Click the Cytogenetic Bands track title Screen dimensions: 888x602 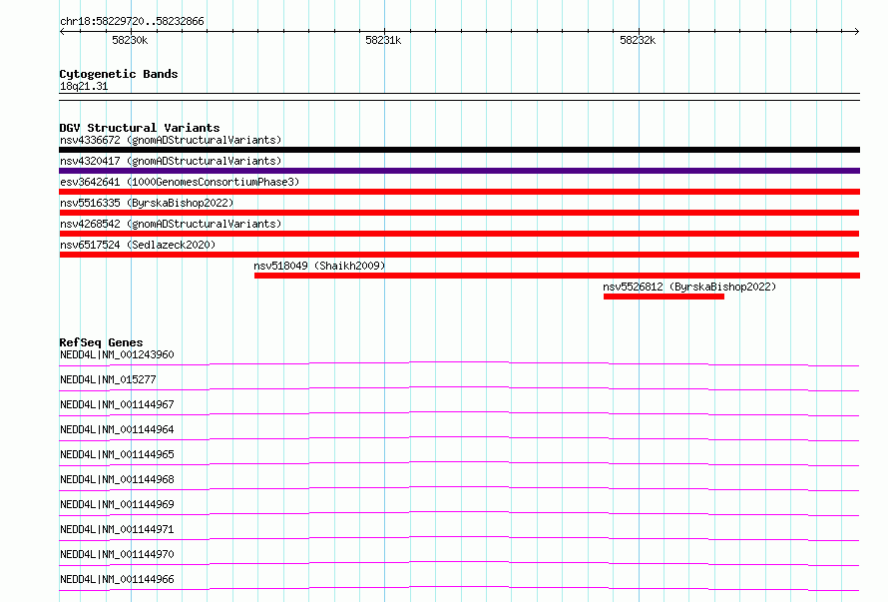[119, 74]
